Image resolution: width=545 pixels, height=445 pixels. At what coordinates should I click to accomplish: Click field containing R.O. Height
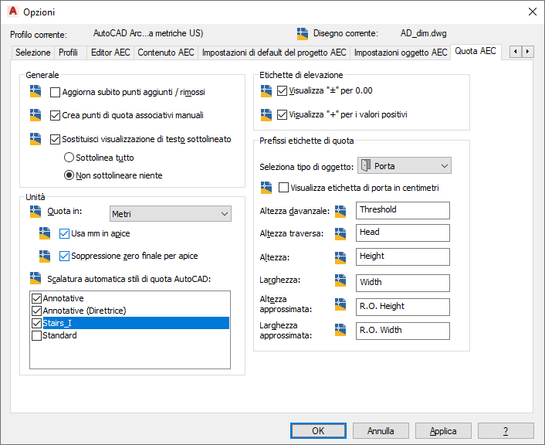pyautogui.click(x=402, y=307)
